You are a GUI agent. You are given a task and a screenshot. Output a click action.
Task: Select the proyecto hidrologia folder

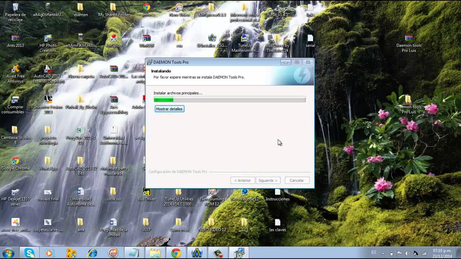(x=48, y=135)
